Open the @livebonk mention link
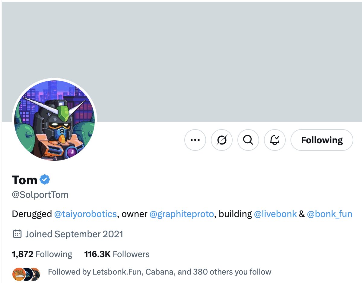This screenshot has height=283, width=362. [275, 214]
